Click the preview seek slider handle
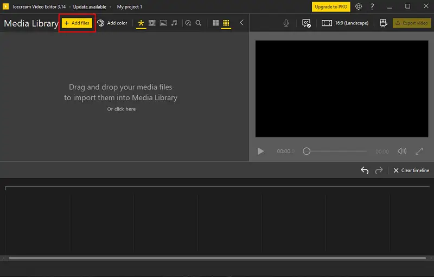Image resolution: width=434 pixels, height=277 pixels. [307, 151]
